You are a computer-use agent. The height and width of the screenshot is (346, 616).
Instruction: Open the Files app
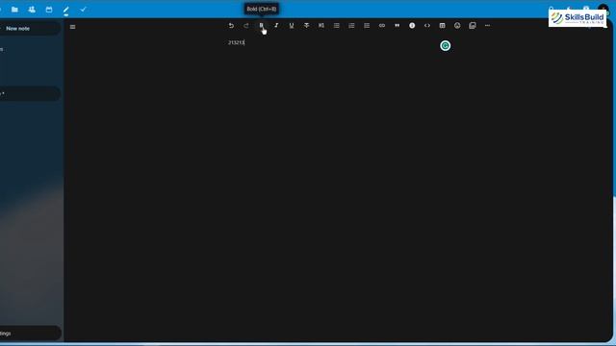pyautogui.click(x=14, y=10)
